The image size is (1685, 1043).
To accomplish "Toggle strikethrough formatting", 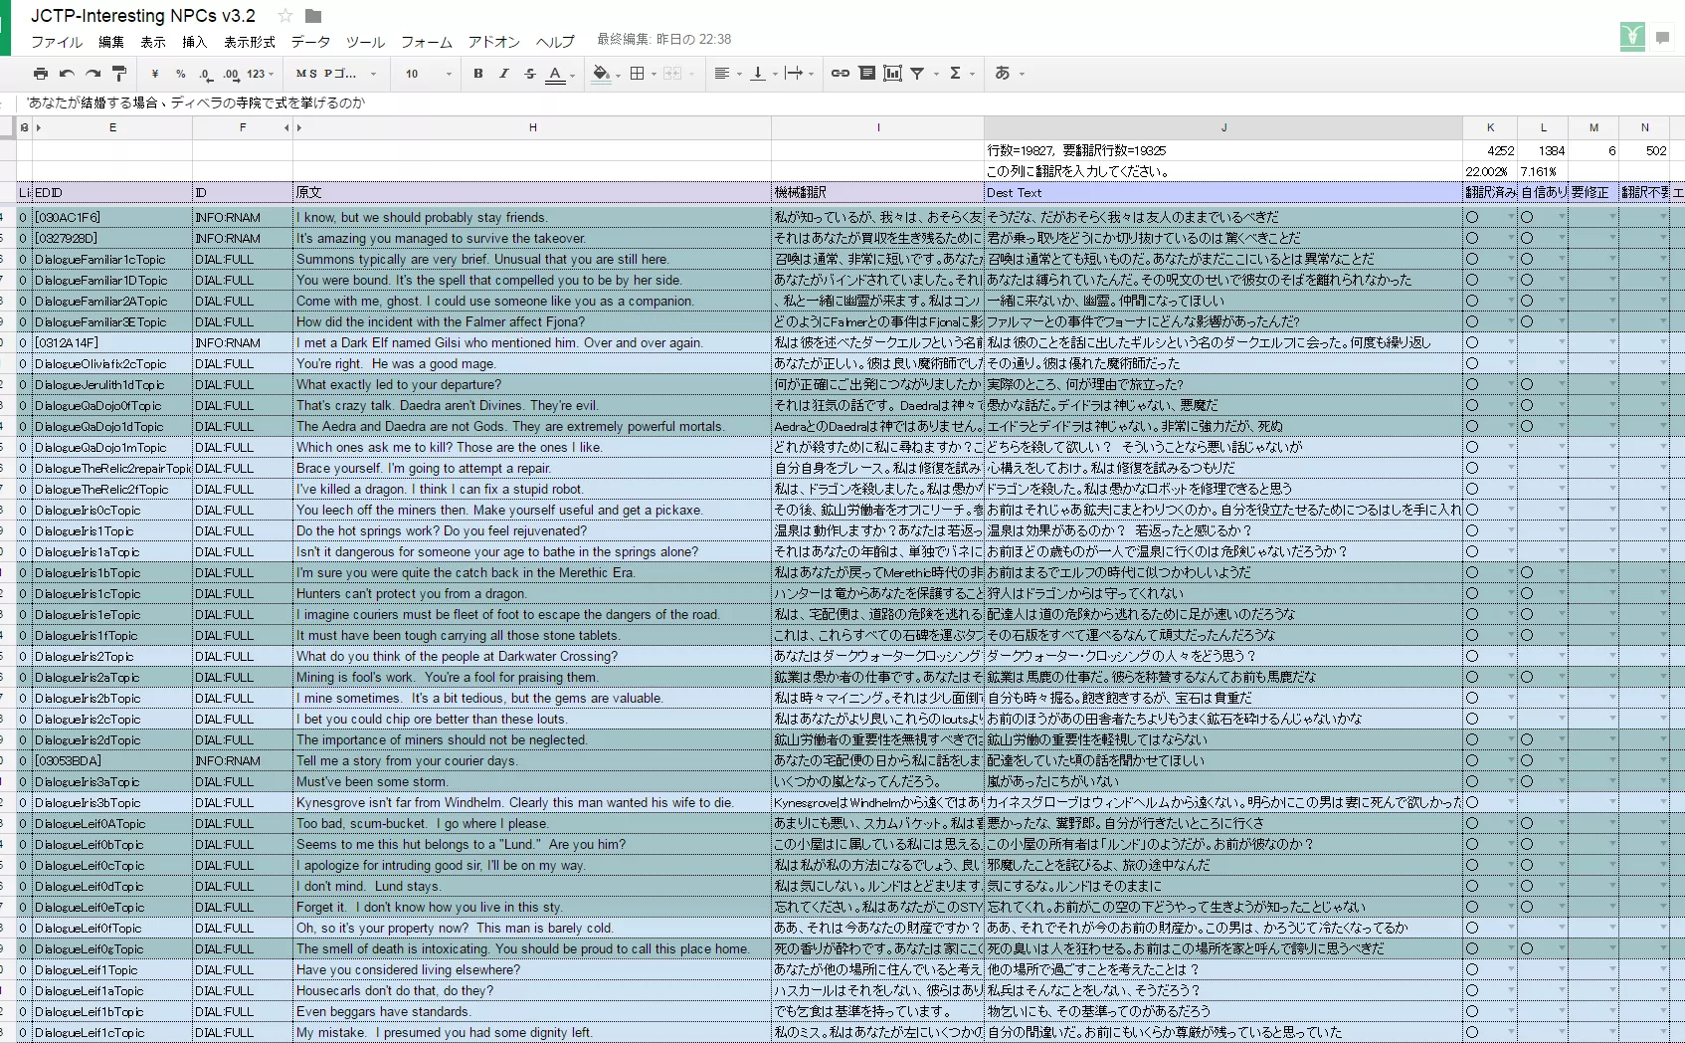I will [530, 74].
